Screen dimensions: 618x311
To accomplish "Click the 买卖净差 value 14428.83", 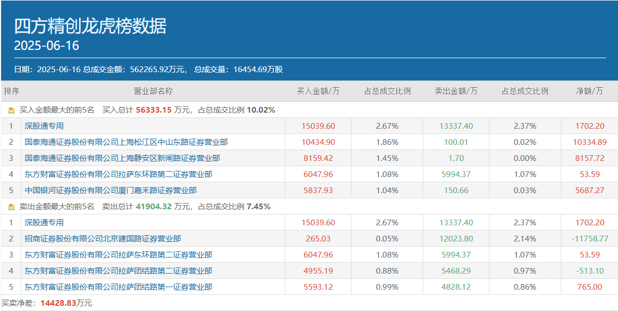I will click(58, 303).
